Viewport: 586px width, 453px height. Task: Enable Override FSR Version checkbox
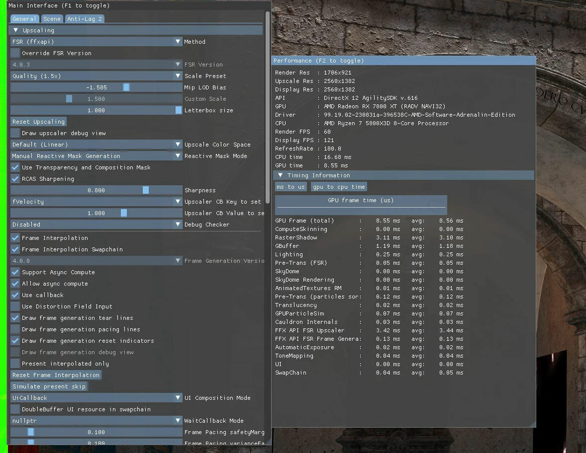(x=15, y=53)
